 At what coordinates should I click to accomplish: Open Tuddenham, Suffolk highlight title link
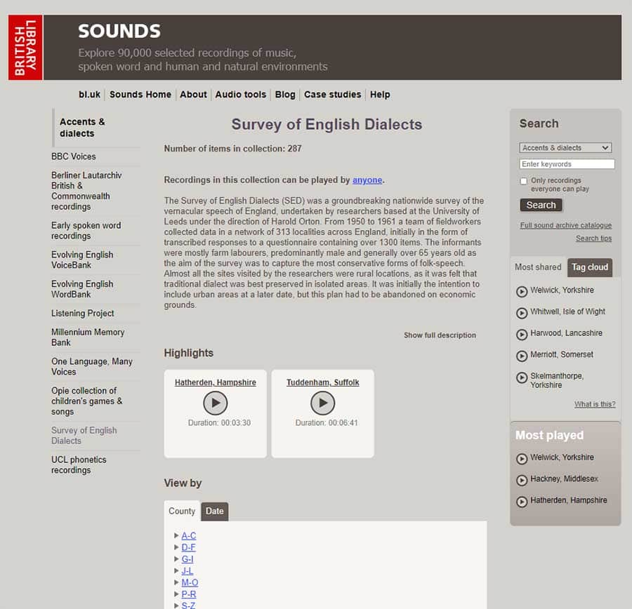322,382
